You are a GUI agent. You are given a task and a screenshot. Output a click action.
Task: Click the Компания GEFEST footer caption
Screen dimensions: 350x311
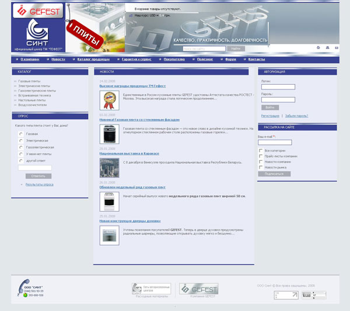202,296
